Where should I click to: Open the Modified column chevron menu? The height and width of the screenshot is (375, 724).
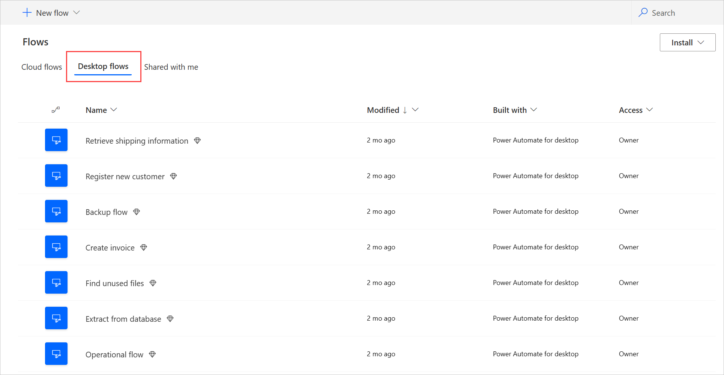415,110
